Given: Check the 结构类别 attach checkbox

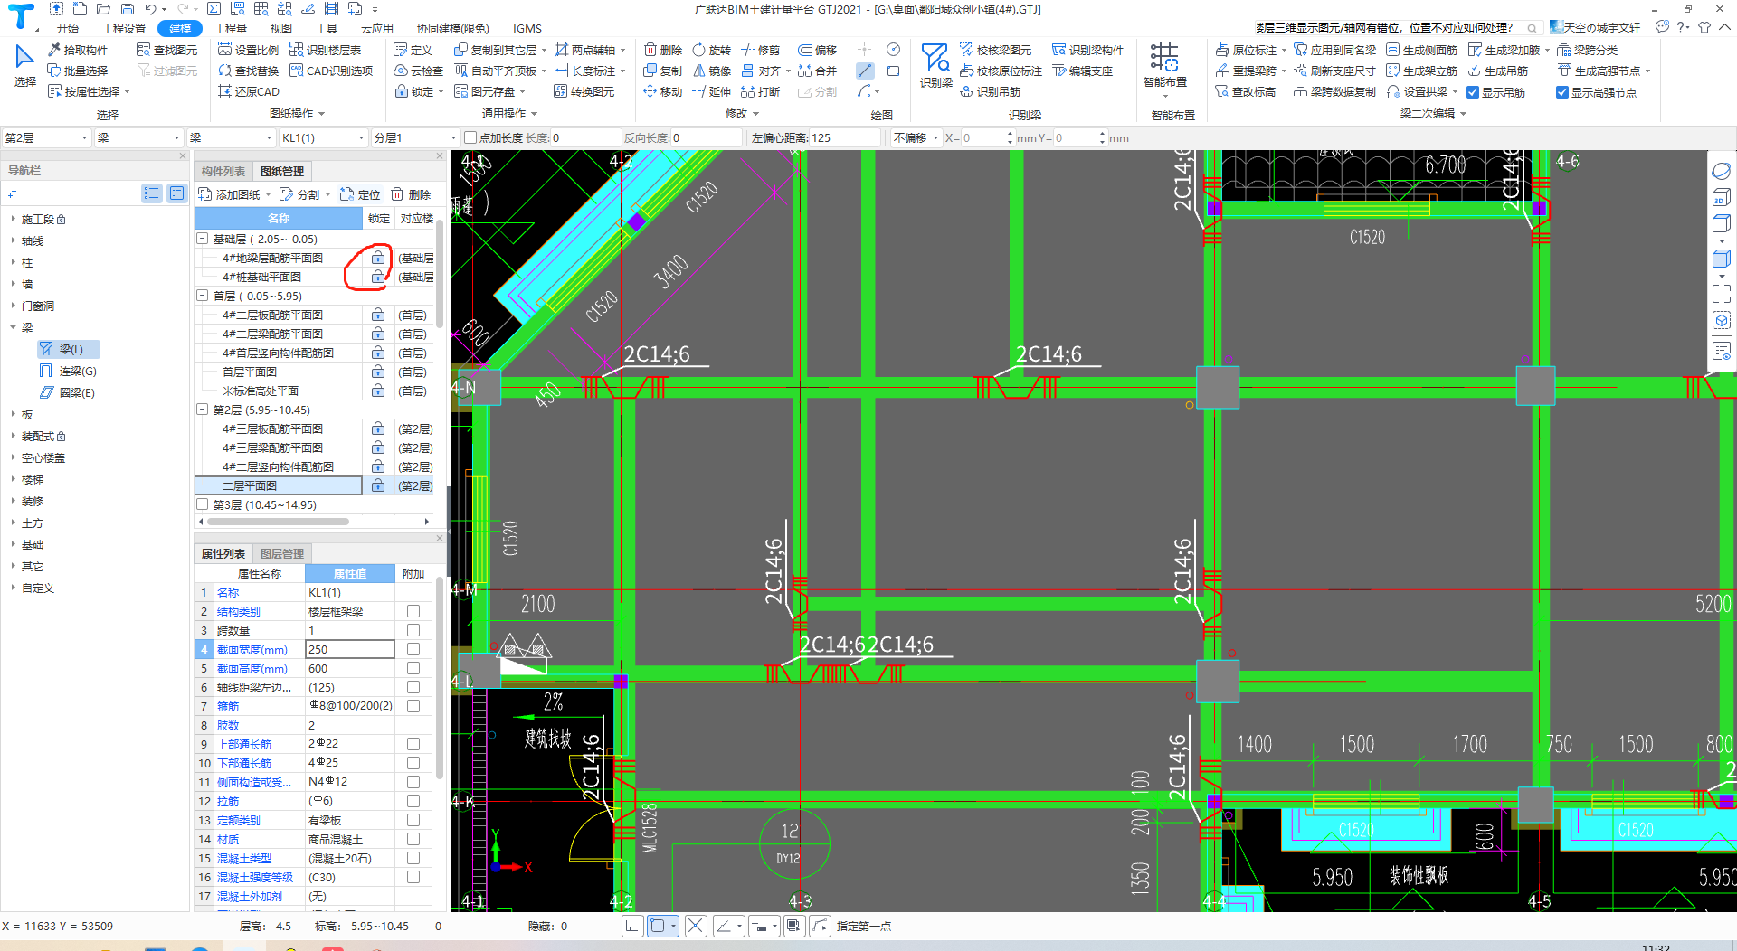Looking at the screenshot, I should point(413,611).
